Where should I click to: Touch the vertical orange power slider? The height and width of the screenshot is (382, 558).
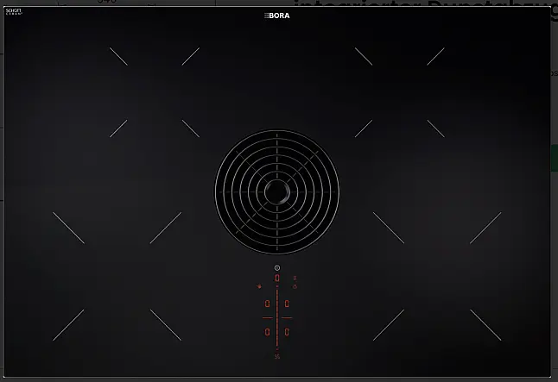pyautogui.click(x=277, y=317)
